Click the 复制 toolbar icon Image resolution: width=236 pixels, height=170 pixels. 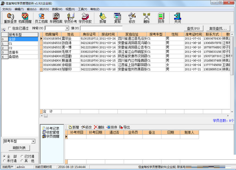point(117,18)
